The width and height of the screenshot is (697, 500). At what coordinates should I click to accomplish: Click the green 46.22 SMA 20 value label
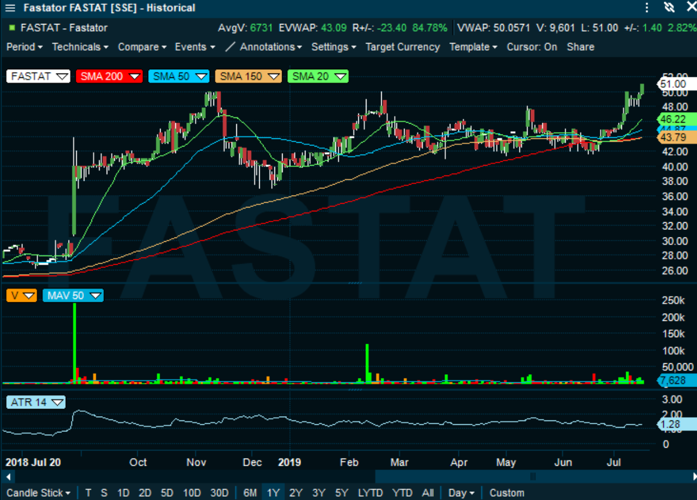tap(676, 119)
